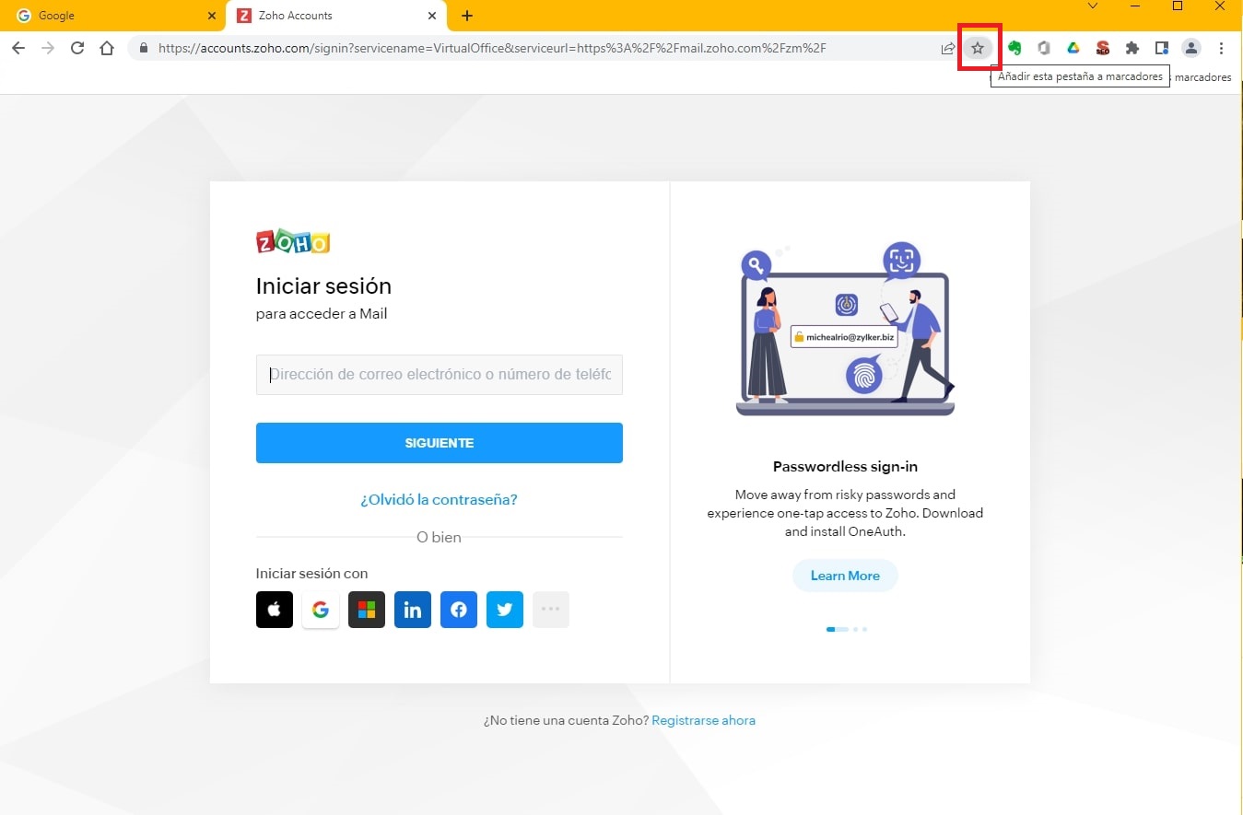1243x815 pixels.
Task: Open a new browser tab
Action: click(467, 16)
